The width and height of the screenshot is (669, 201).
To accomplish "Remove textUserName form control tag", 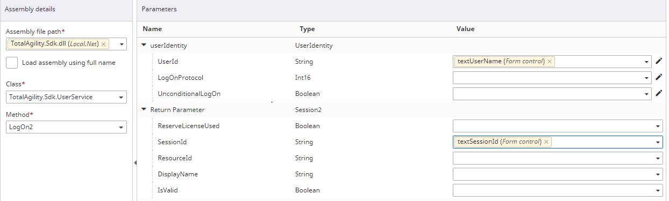I will click(x=549, y=62).
